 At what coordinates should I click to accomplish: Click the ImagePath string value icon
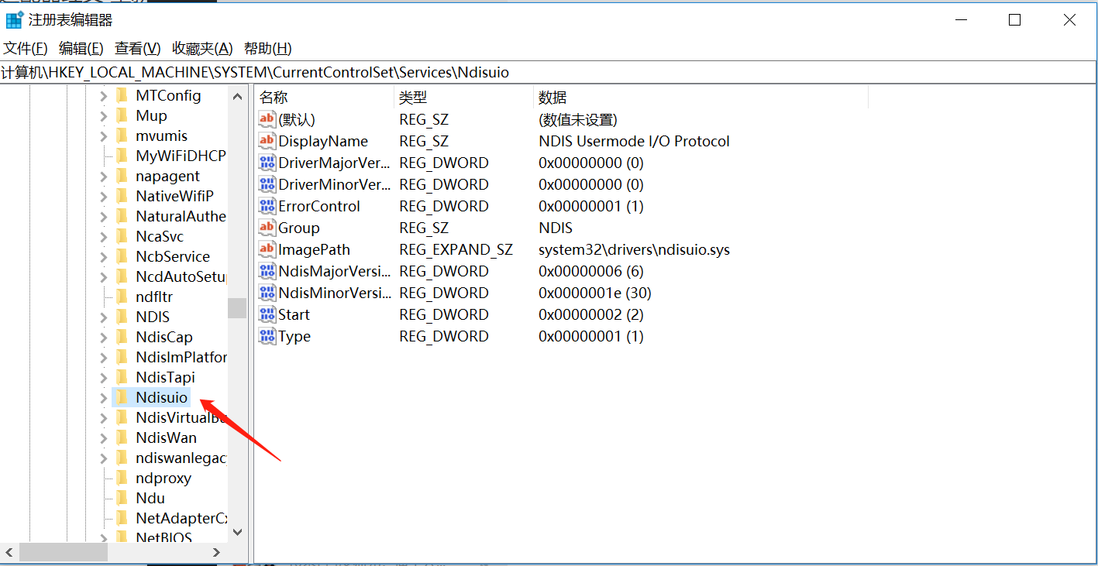(267, 249)
